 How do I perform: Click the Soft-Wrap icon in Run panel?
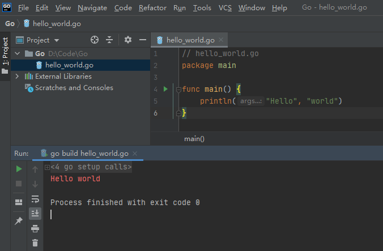35,199
